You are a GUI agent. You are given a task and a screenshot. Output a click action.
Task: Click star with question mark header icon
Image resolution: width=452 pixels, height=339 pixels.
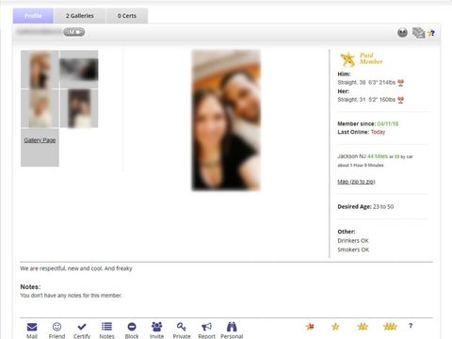pyautogui.click(x=431, y=33)
